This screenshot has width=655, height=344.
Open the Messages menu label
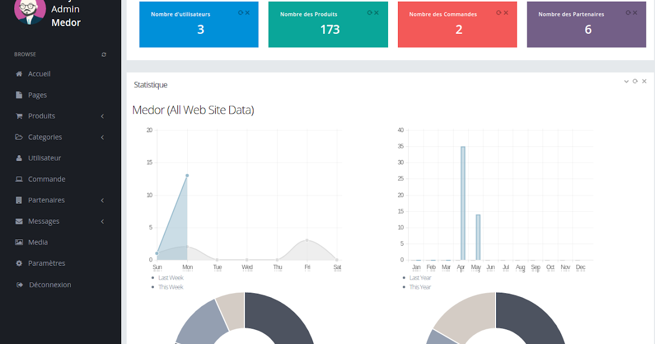coord(44,221)
